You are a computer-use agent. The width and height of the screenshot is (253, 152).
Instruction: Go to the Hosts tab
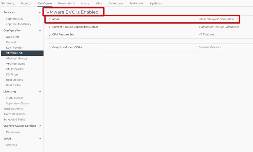coord(85,3)
